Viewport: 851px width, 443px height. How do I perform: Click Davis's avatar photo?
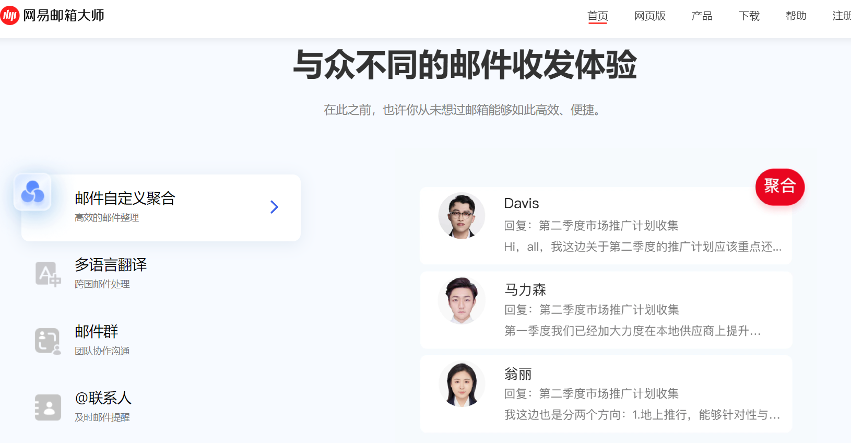(x=462, y=216)
